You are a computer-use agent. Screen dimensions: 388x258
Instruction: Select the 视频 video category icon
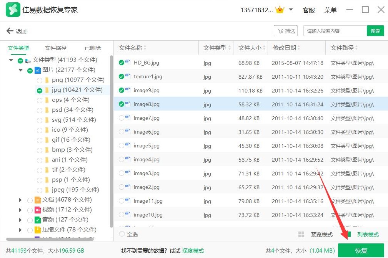coord(38,210)
